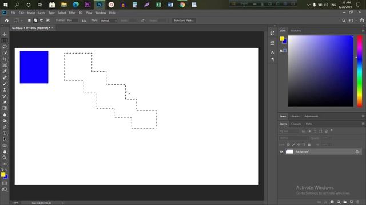Open the Filter menu
Image resolution: width=366 pixels, height=205 pixels.
[x=72, y=13]
